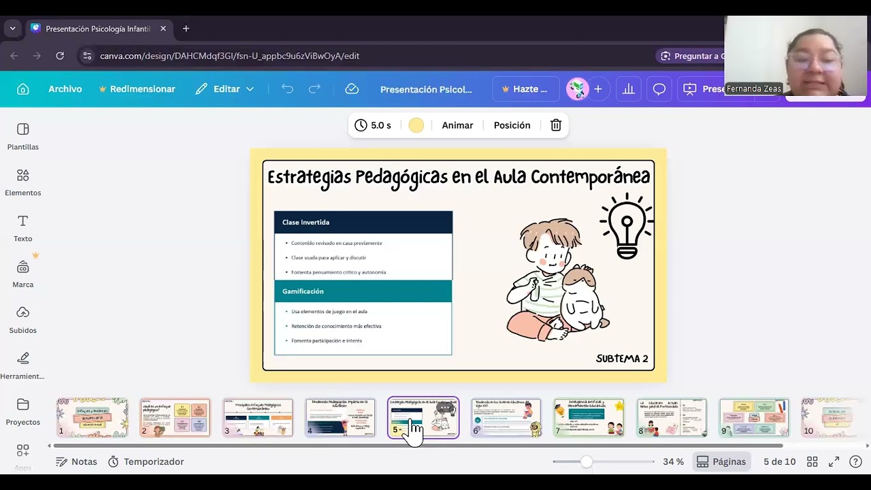Select the Texto tool
Viewport: 871px width, 490px height.
pyautogui.click(x=22, y=228)
